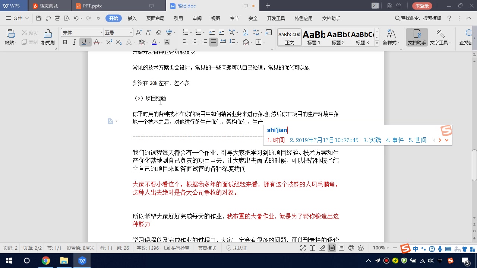Apply the Heading 1 (标题 1) style
This screenshot has height=268, width=477.
314,37
